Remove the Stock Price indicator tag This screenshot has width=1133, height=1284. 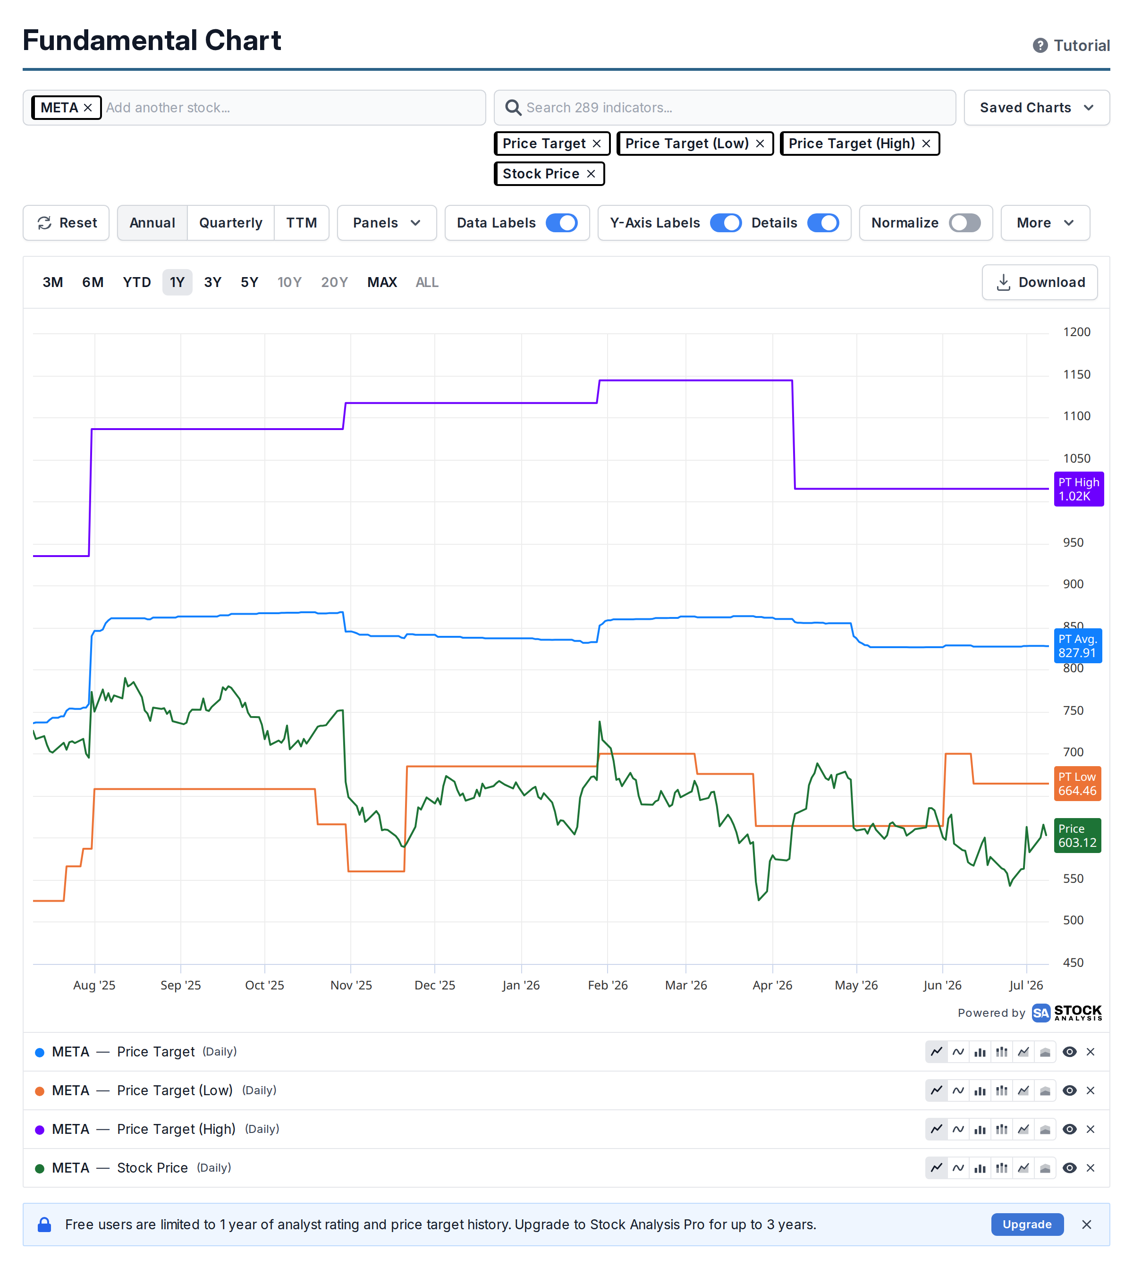pos(591,173)
